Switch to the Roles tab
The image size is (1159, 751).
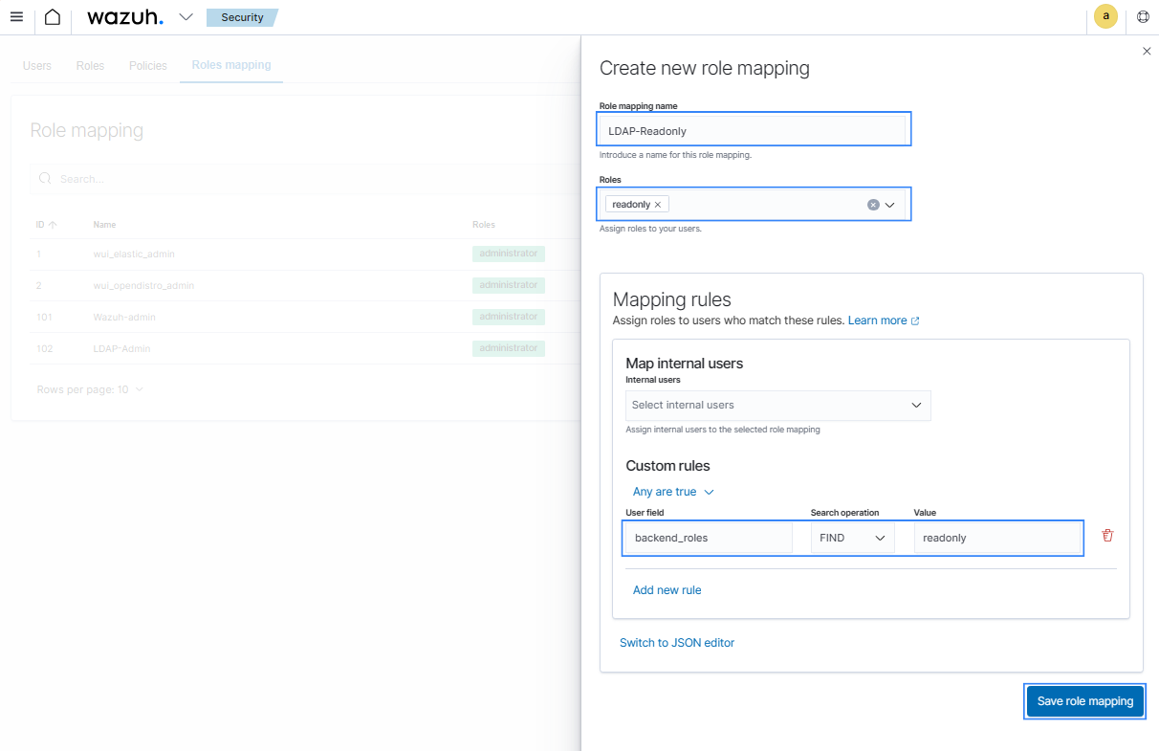[90, 66]
